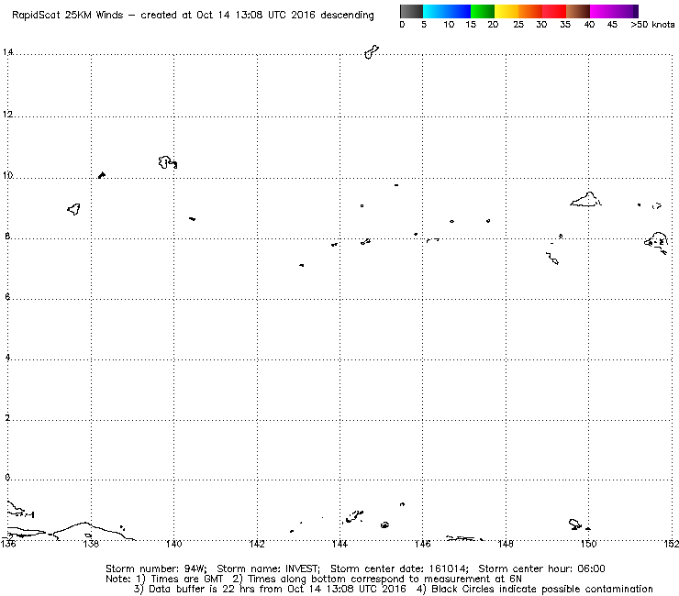Click the red 30-35 knots color swatch
This screenshot has width=679, height=596.
[554, 11]
